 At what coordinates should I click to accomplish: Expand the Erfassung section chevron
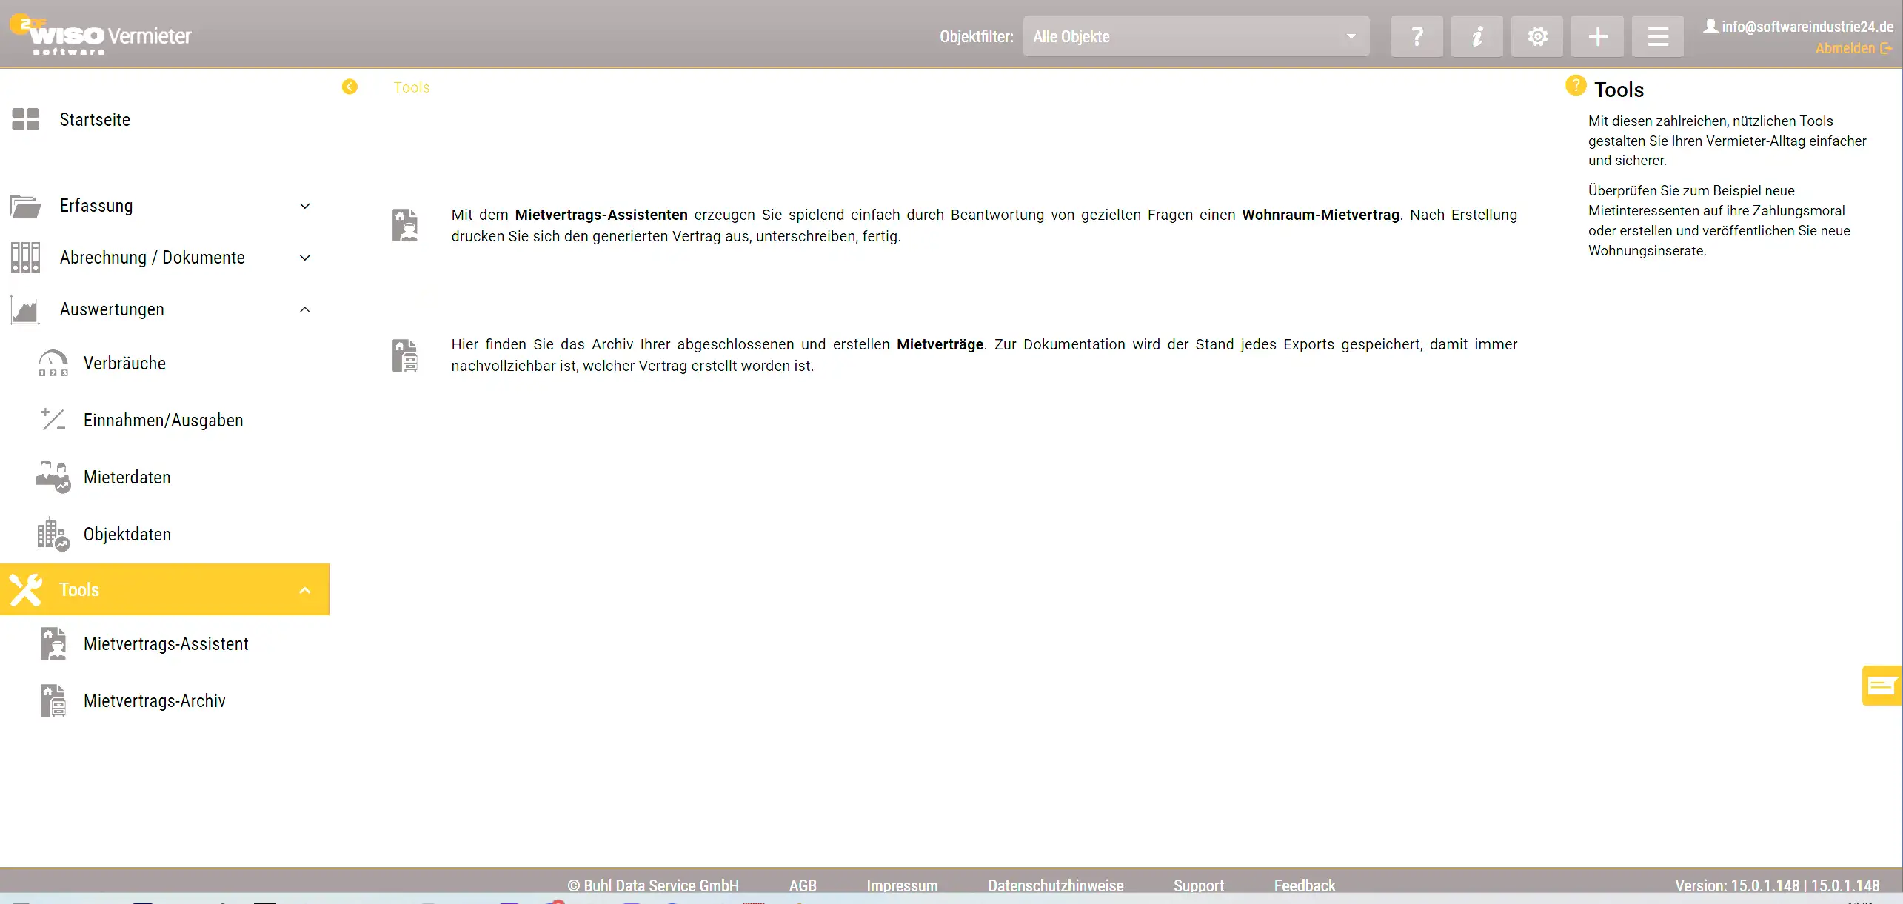pyautogui.click(x=304, y=206)
